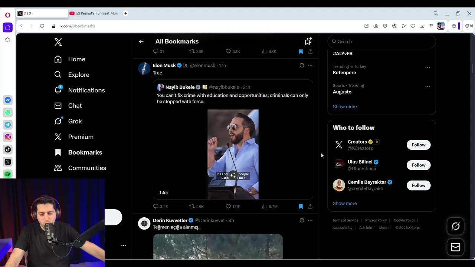Open Spotify in Opera sidebar
This screenshot has width=475, height=267.
pyautogui.click(x=7, y=174)
